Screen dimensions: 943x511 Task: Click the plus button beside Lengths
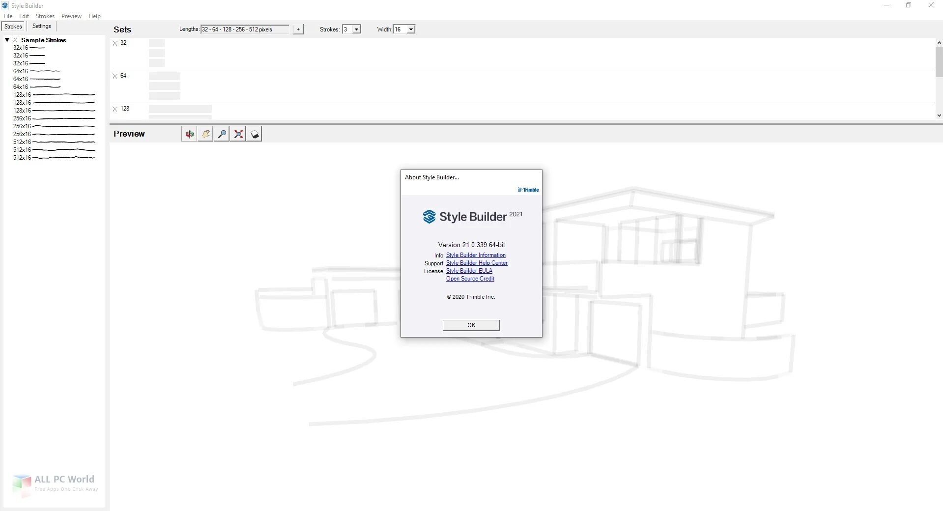(x=298, y=29)
